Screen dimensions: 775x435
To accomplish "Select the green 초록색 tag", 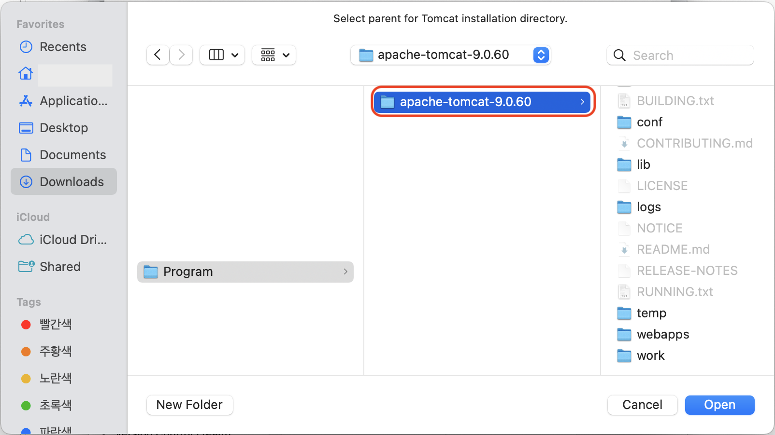I will point(64,405).
